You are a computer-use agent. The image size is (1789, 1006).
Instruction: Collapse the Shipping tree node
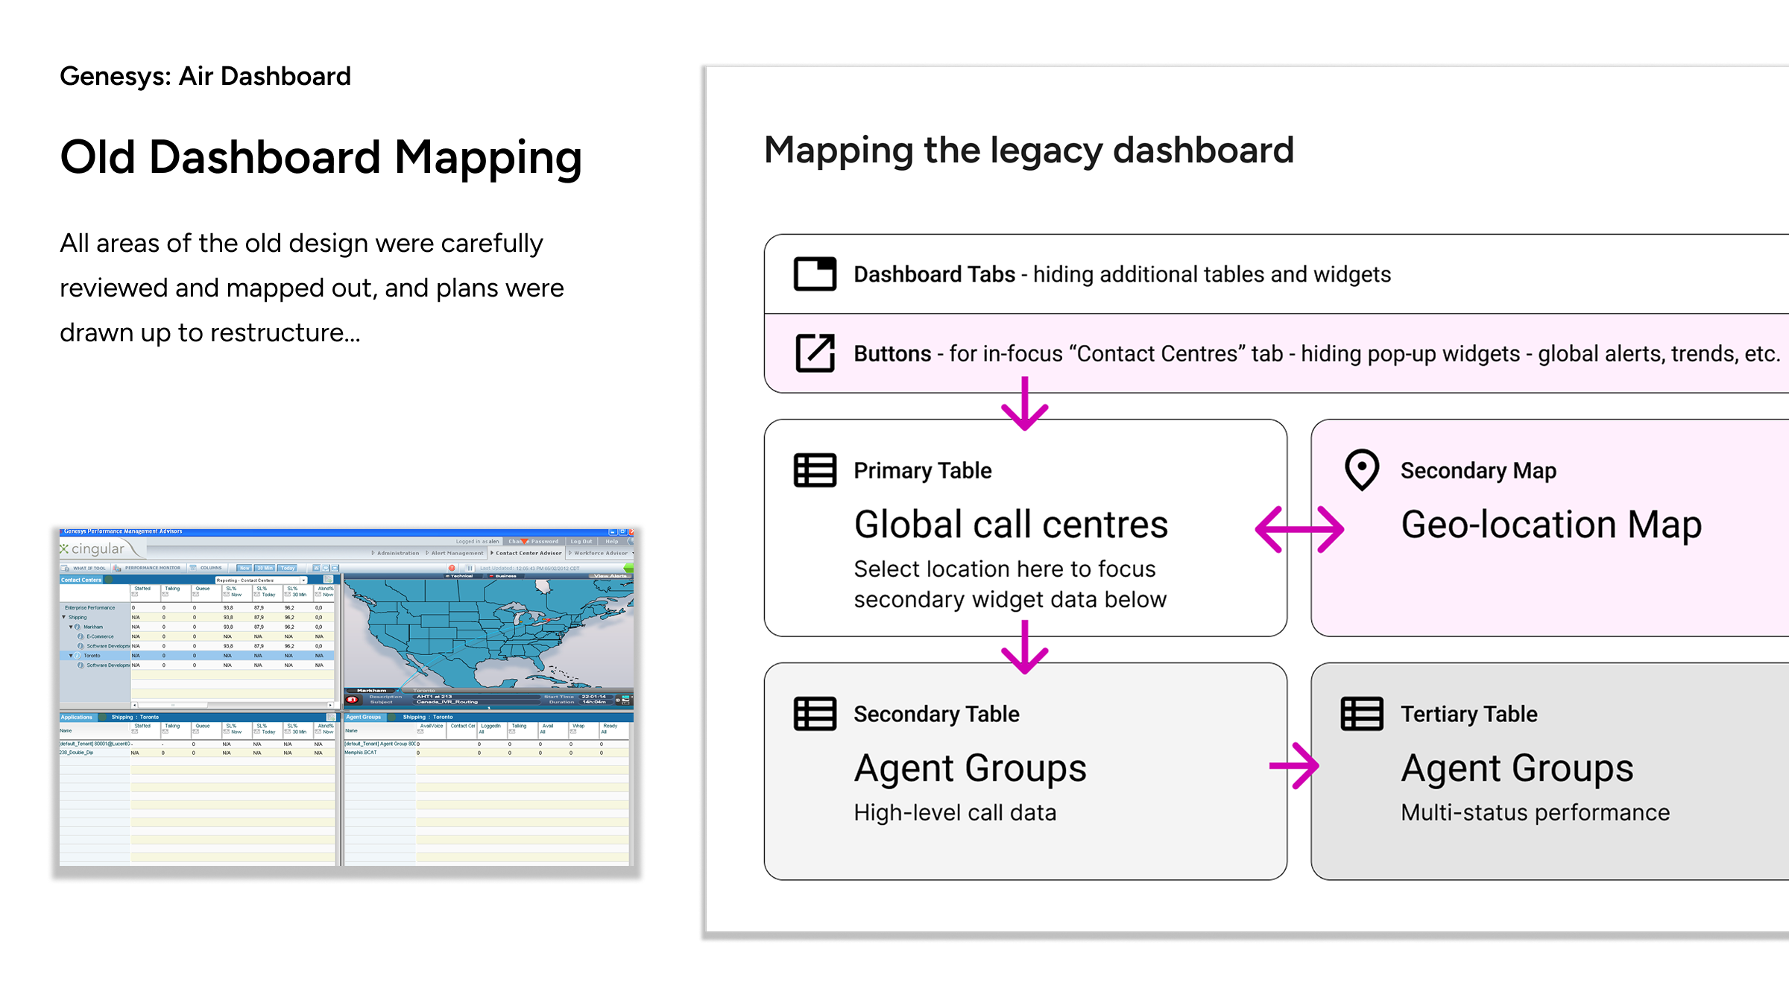pyautogui.click(x=63, y=617)
